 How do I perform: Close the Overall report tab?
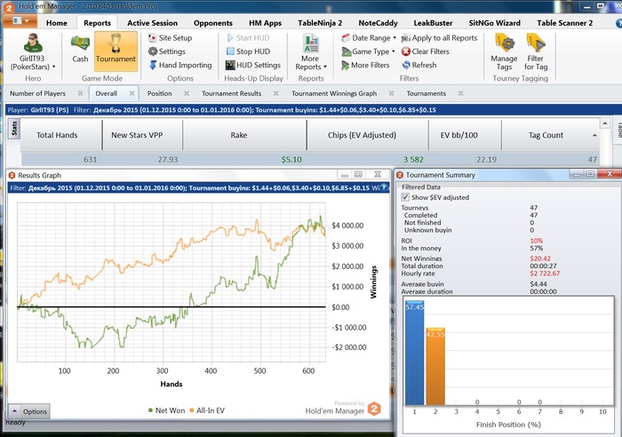[132, 93]
